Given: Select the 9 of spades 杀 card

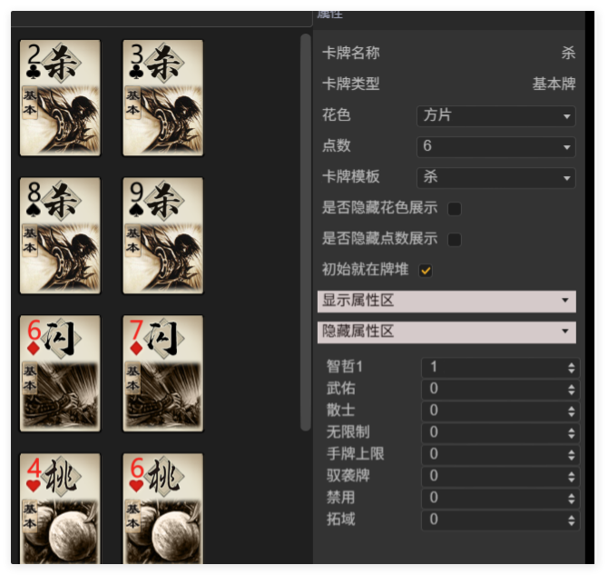Looking at the screenshot, I should point(162,235).
